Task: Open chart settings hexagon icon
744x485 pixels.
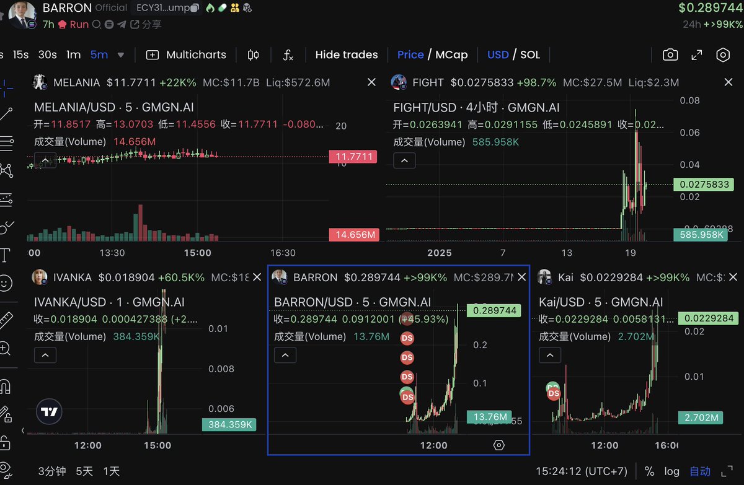Action: pos(723,55)
